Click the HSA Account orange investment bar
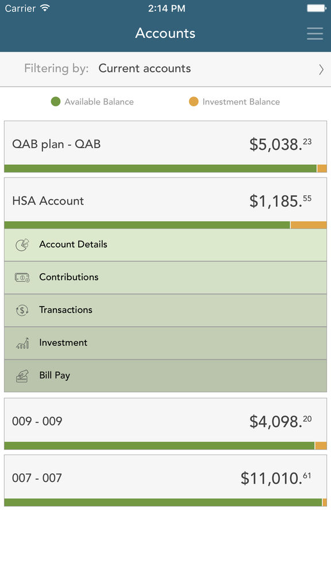This screenshot has height=588, width=331. [x=309, y=225]
